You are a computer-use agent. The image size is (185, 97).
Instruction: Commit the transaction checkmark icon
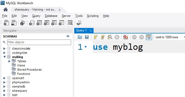click(134, 37)
